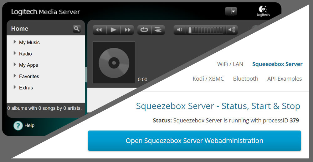Click the processID 379 status line
Screen dimensions: 313x162
[x=226, y=121]
